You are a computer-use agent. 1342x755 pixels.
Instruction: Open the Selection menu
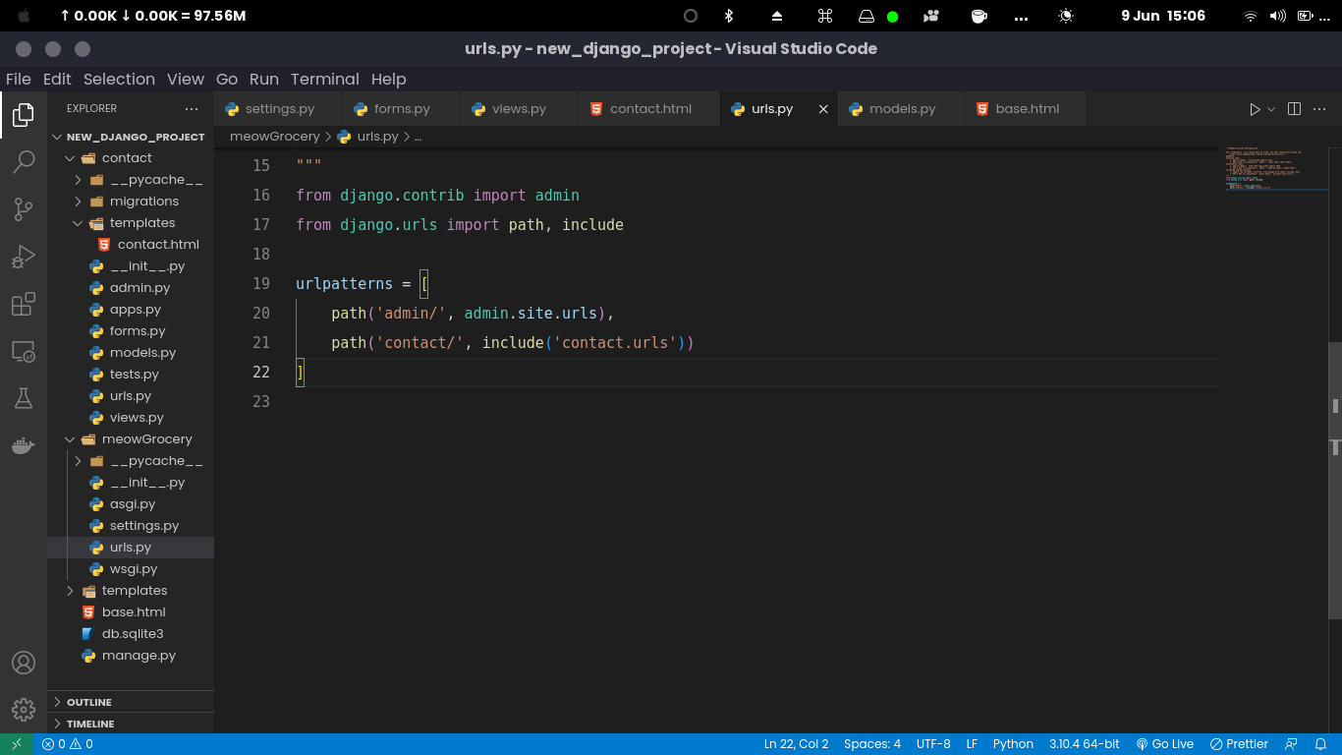coord(119,80)
